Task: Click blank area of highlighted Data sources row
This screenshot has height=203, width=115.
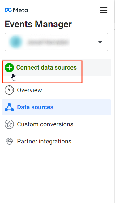Action: click(83, 107)
